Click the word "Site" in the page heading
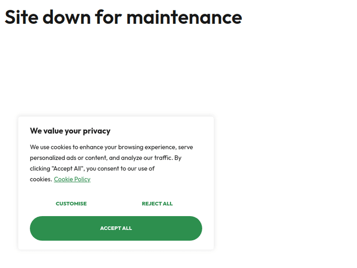This screenshot has height=268, width=357. pos(21,17)
